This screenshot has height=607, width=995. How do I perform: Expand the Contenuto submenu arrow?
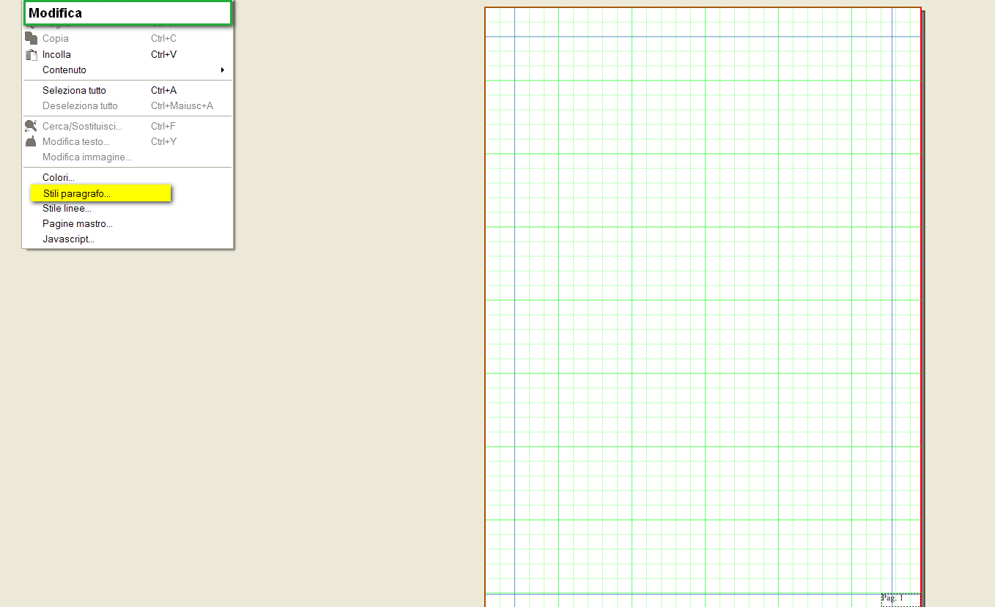click(x=223, y=70)
